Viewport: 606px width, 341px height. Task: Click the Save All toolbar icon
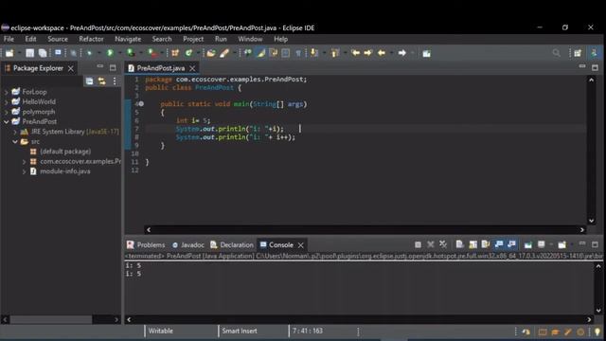point(42,53)
